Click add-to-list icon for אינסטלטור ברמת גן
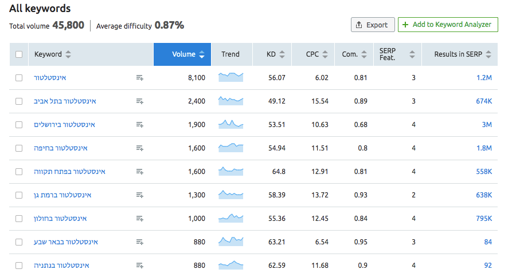Screen dimensions: 512x277 click(x=140, y=195)
